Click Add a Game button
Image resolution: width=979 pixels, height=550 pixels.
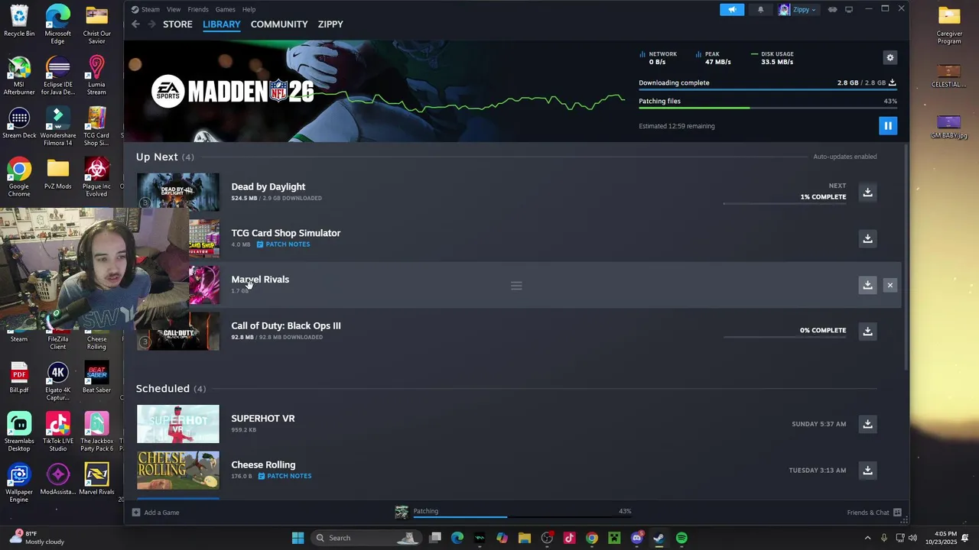click(155, 513)
